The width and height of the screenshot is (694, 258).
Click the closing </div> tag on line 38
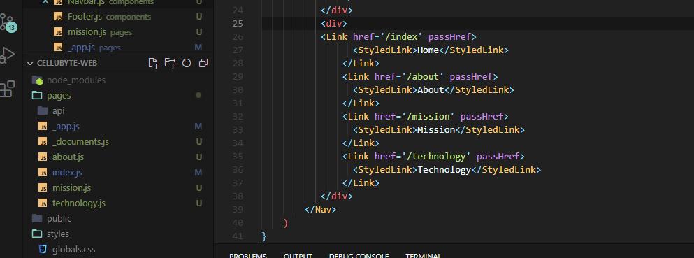point(337,196)
